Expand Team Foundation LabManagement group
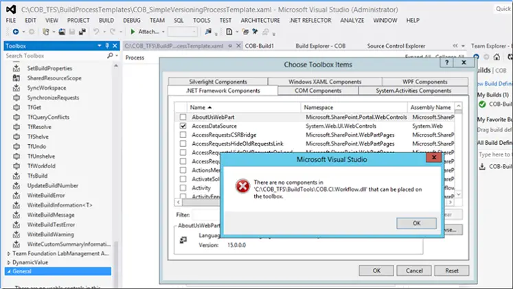 click(8, 253)
